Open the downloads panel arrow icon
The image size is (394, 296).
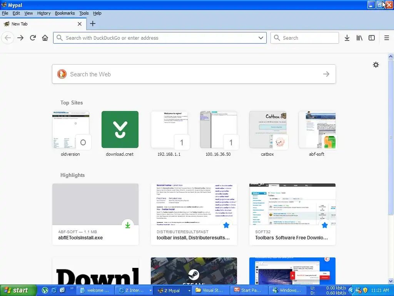[347, 38]
